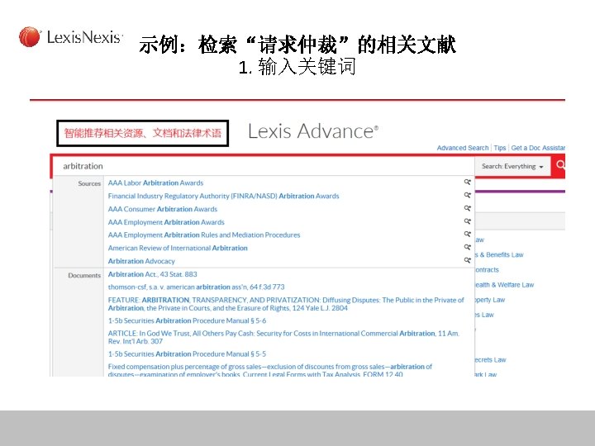Click the red search magnifier button
The image size is (595, 446).
click(559, 166)
